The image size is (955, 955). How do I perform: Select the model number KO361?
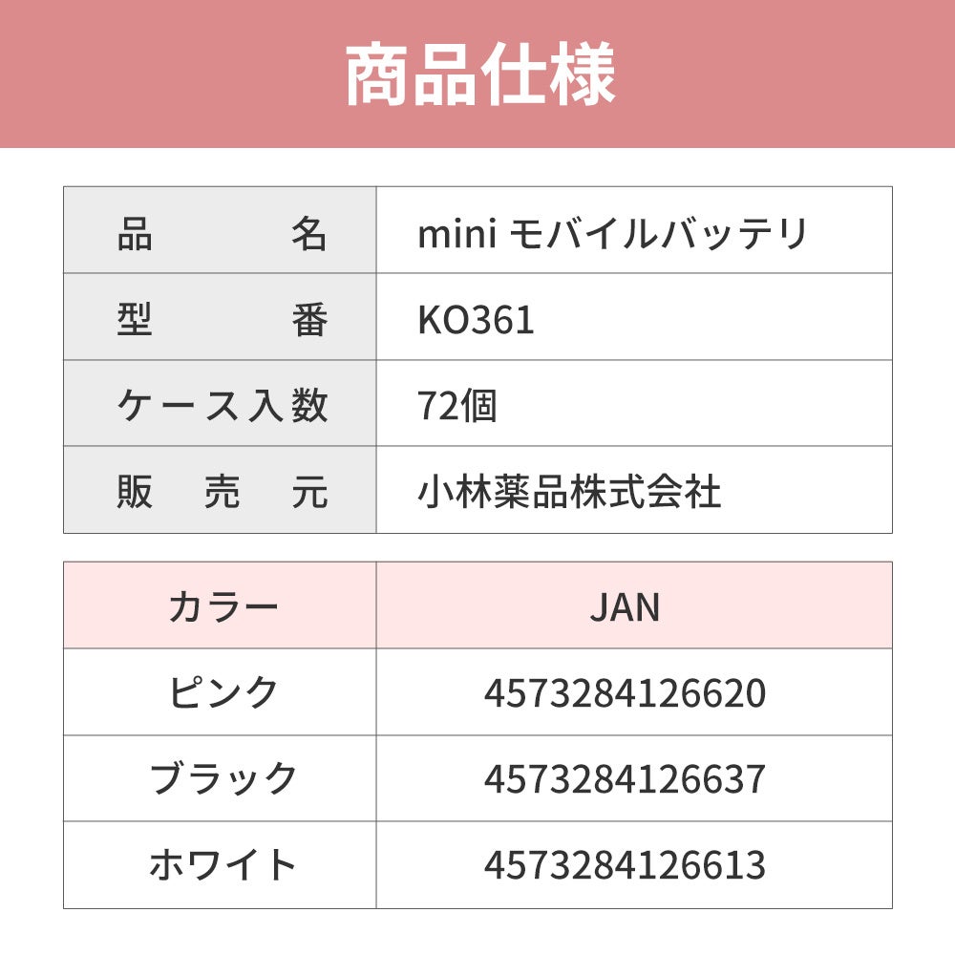[x=476, y=321]
